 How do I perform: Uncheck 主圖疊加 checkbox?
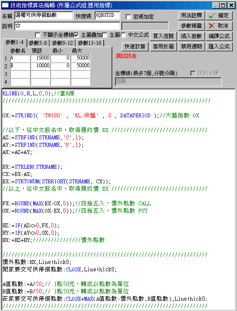[x=76, y=35]
